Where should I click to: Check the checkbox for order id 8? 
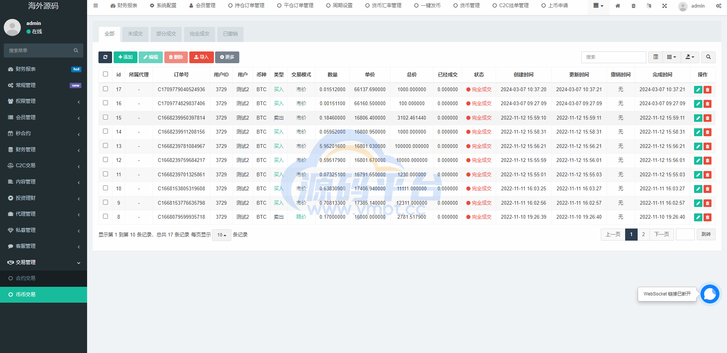tap(105, 216)
